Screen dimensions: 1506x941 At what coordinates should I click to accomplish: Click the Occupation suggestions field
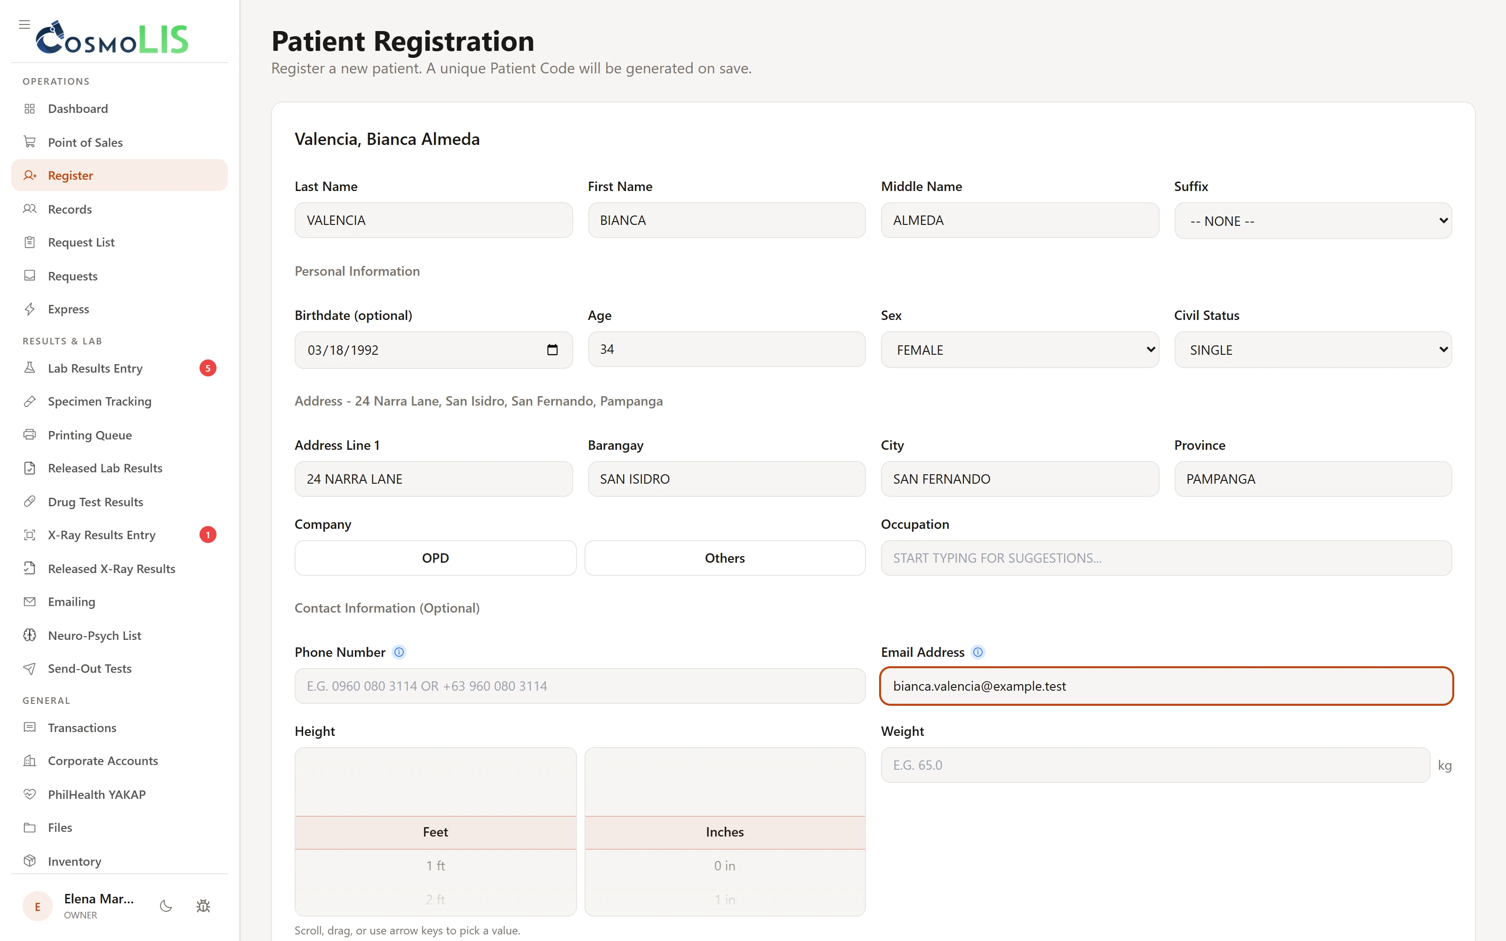[x=1166, y=558]
